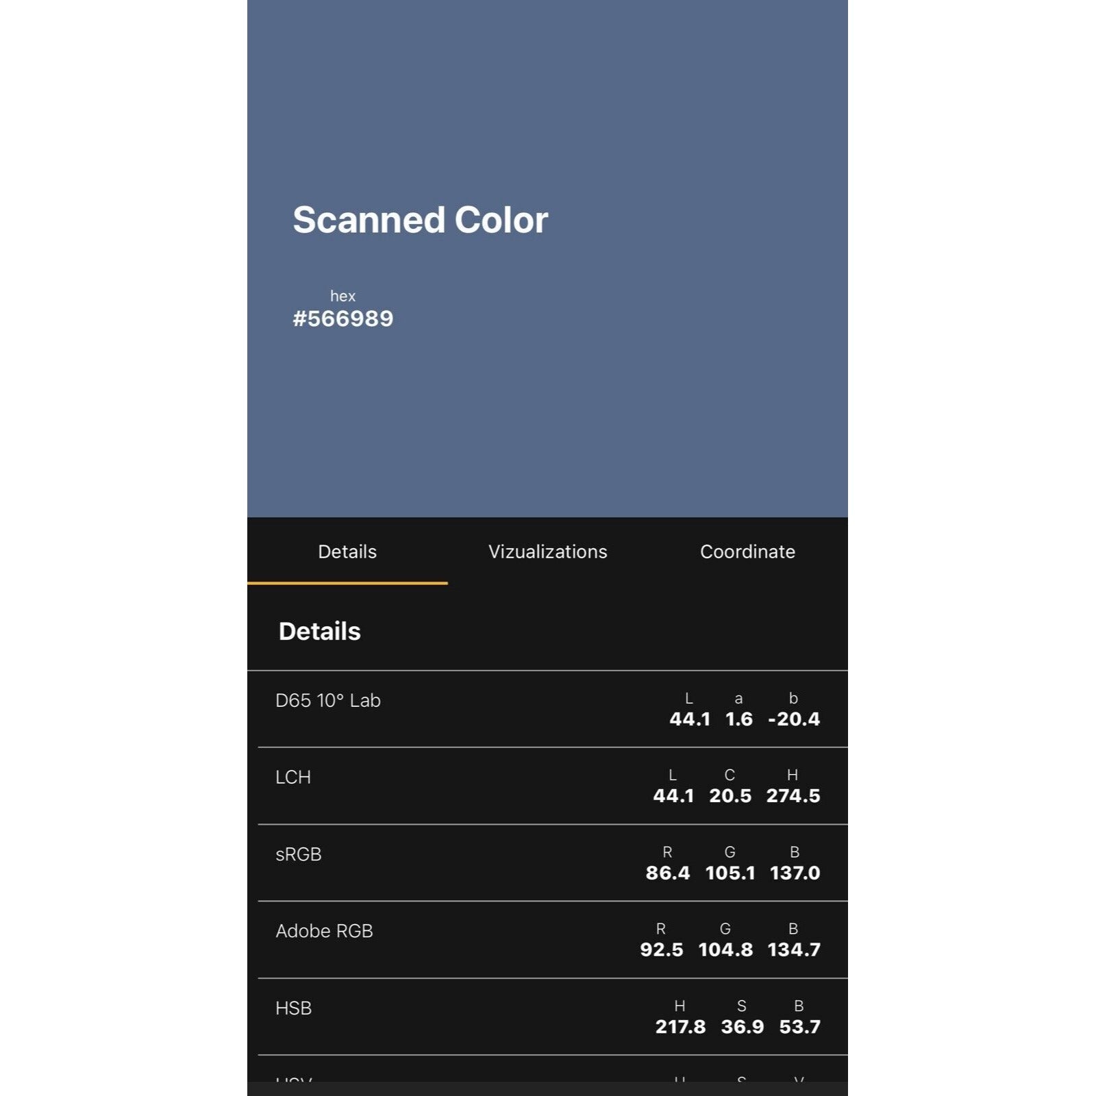Switch to the Details tab
This screenshot has width=1096, height=1096.
[347, 551]
